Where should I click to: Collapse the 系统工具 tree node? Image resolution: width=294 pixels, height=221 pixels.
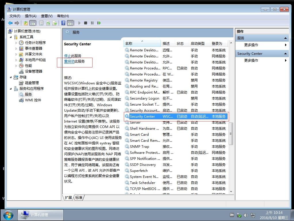pyautogui.click(x=11, y=37)
